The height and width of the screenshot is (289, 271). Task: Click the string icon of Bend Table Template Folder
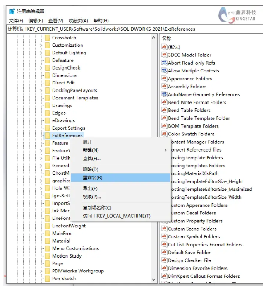[164, 118]
